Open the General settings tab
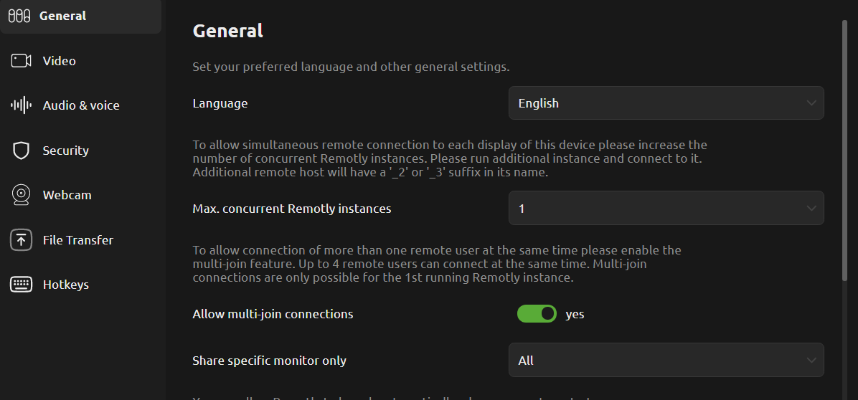Image resolution: width=858 pixels, height=400 pixels. [x=81, y=16]
